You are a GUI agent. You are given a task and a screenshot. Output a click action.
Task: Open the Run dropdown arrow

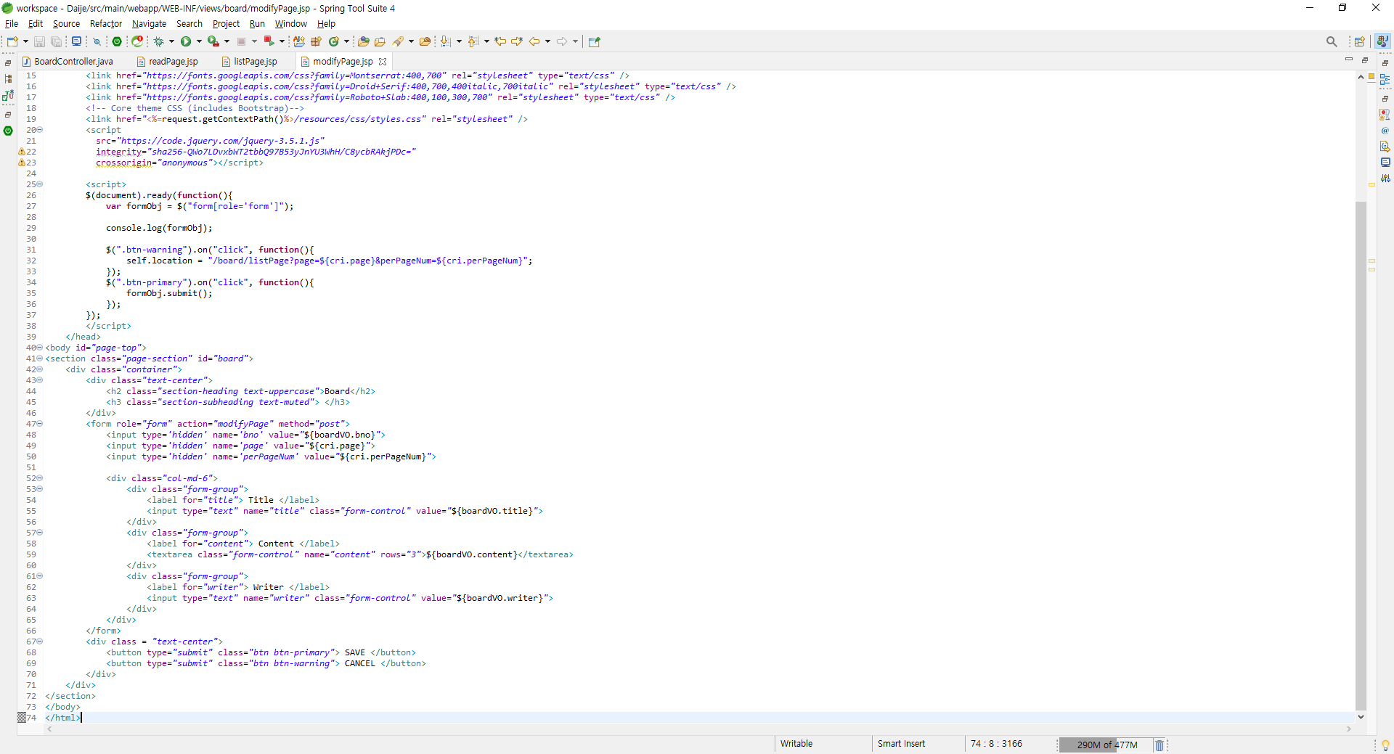(199, 41)
